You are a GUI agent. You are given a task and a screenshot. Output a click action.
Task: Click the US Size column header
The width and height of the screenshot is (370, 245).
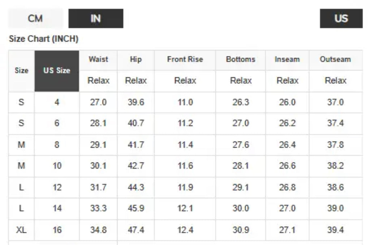57,71
